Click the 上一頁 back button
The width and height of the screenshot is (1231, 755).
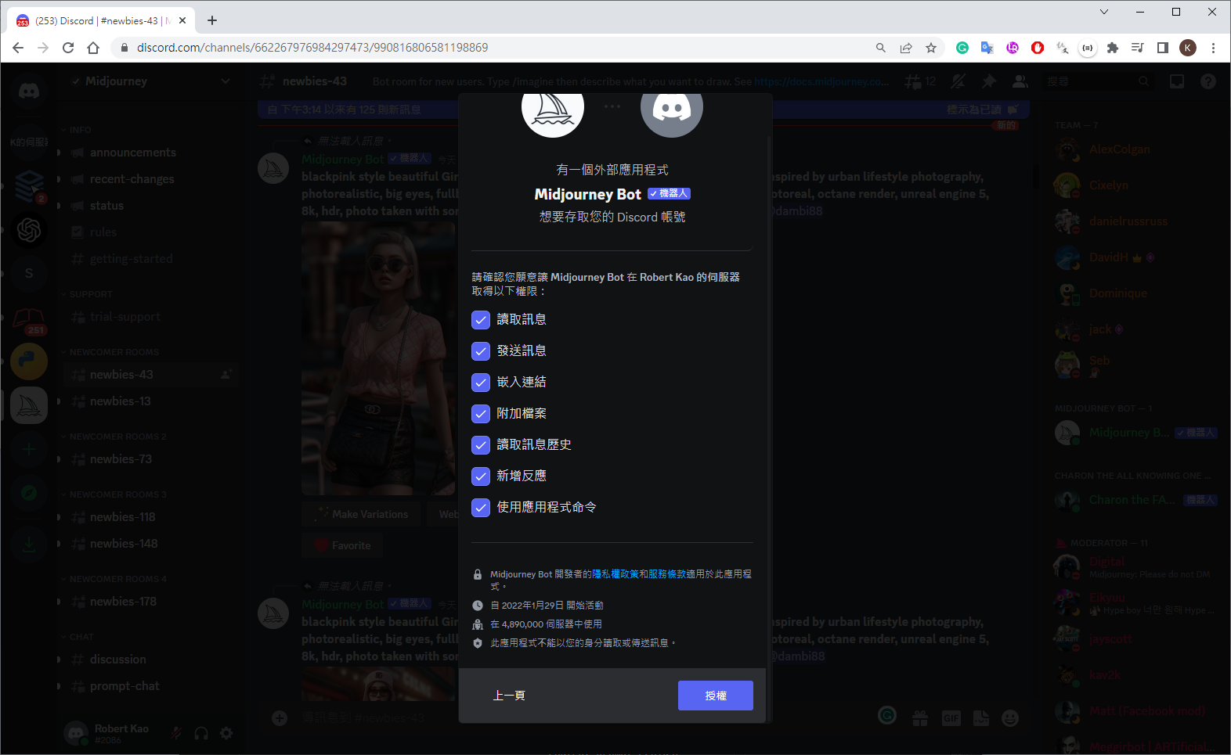click(509, 696)
